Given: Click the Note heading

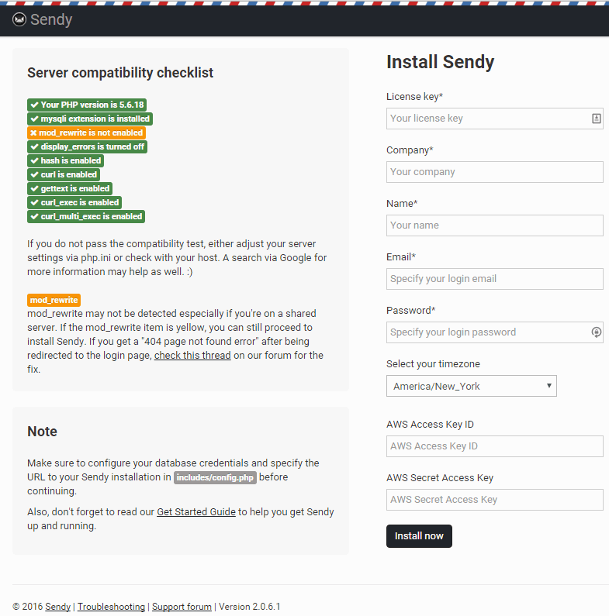Looking at the screenshot, I should click(x=42, y=432).
